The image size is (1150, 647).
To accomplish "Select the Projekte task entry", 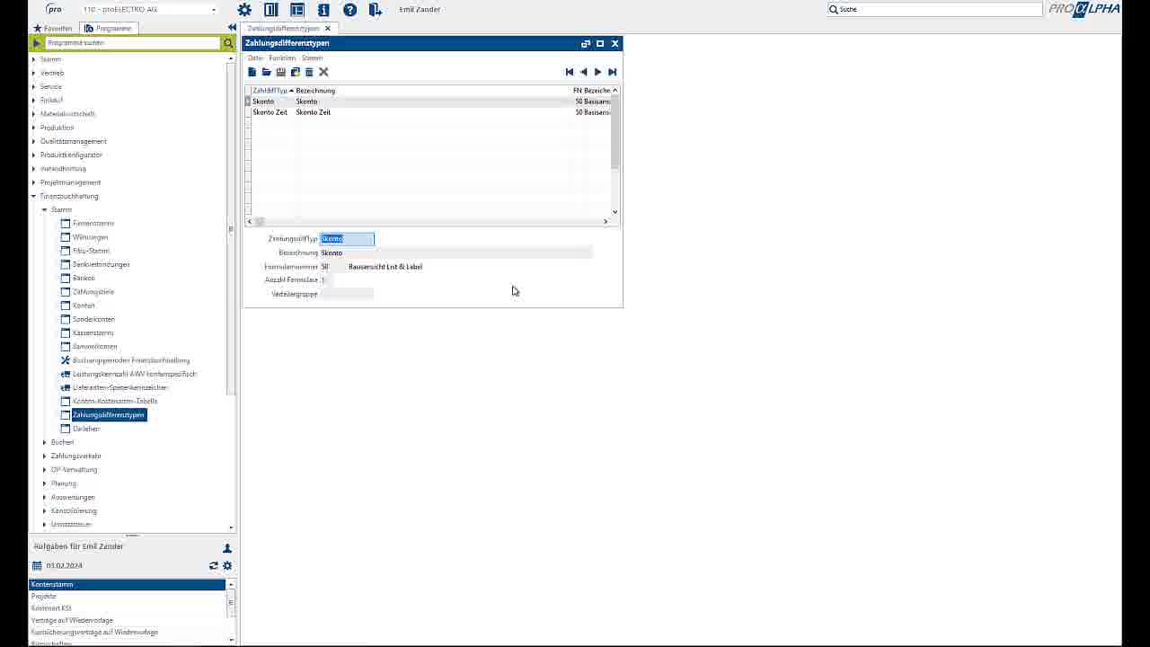I will 127,596.
